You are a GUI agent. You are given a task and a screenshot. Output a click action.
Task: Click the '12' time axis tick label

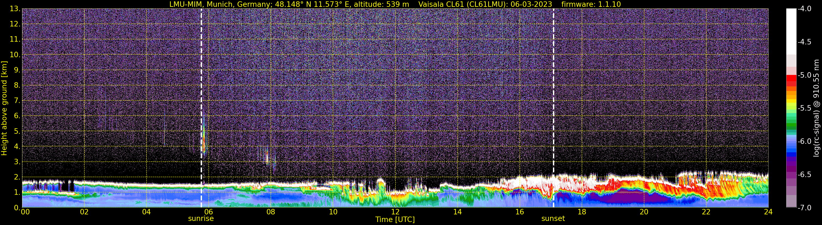[x=395, y=212]
